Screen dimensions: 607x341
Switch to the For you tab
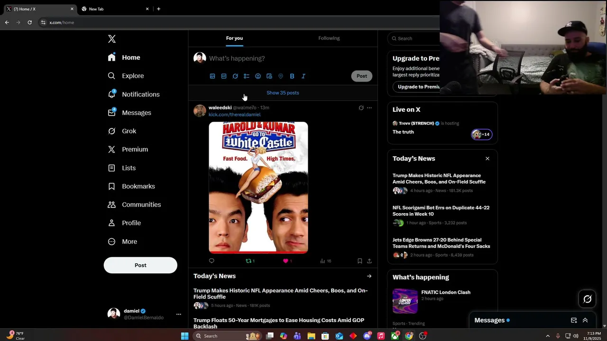tap(234, 38)
